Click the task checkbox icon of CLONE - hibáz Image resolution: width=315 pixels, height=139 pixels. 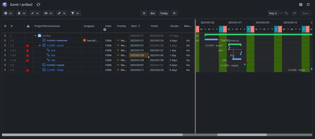tap(44, 70)
